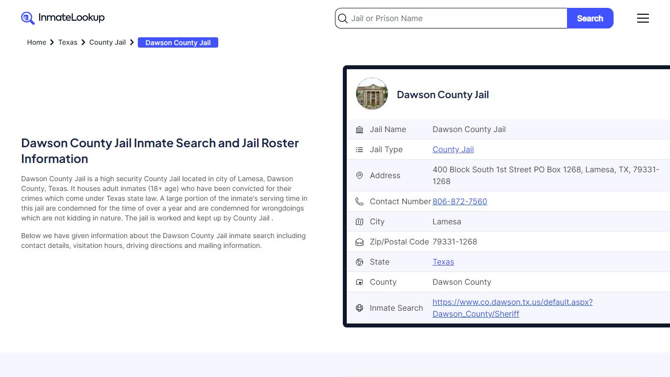The height and width of the screenshot is (377, 670).
Task: Select Dawson County Jail breadcrumb badge
Action: [x=178, y=43]
